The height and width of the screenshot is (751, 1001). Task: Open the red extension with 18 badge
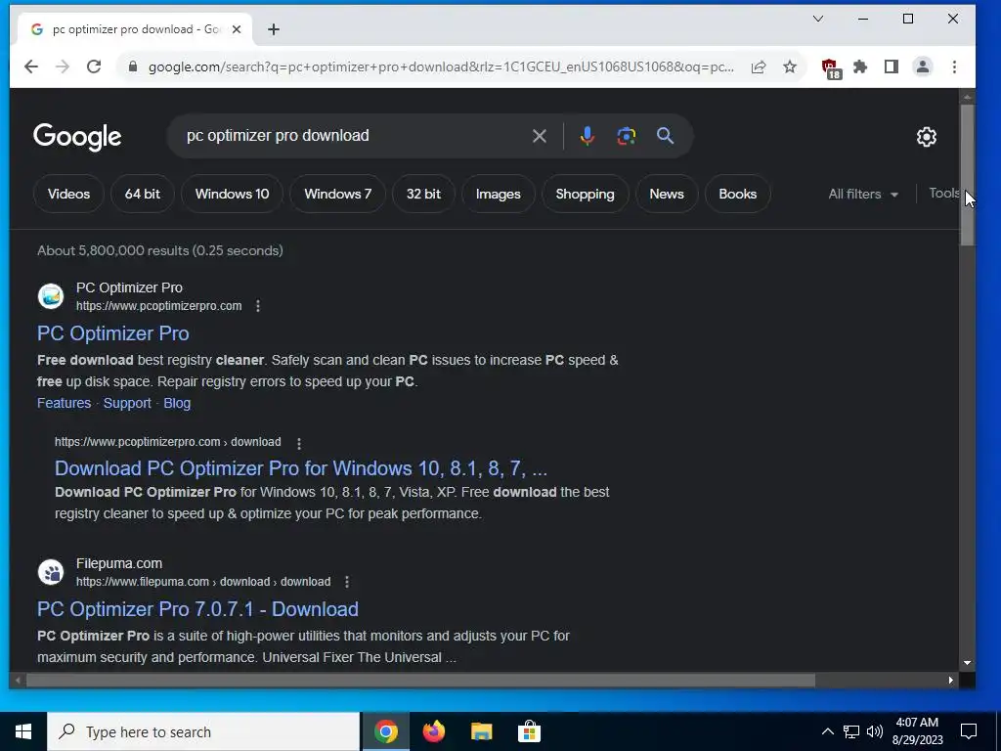830,67
